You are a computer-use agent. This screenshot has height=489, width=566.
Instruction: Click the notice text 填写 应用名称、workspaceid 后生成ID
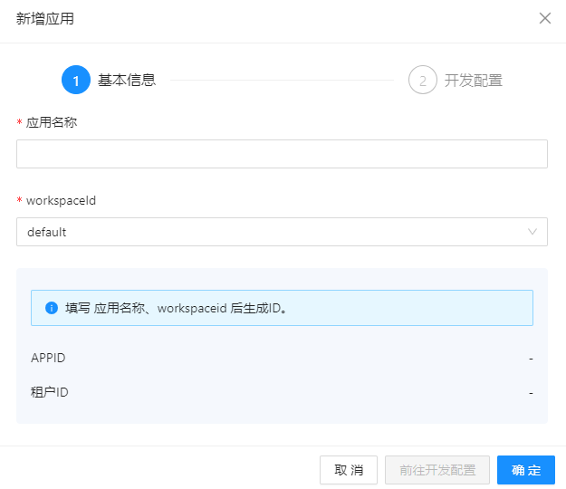click(176, 308)
